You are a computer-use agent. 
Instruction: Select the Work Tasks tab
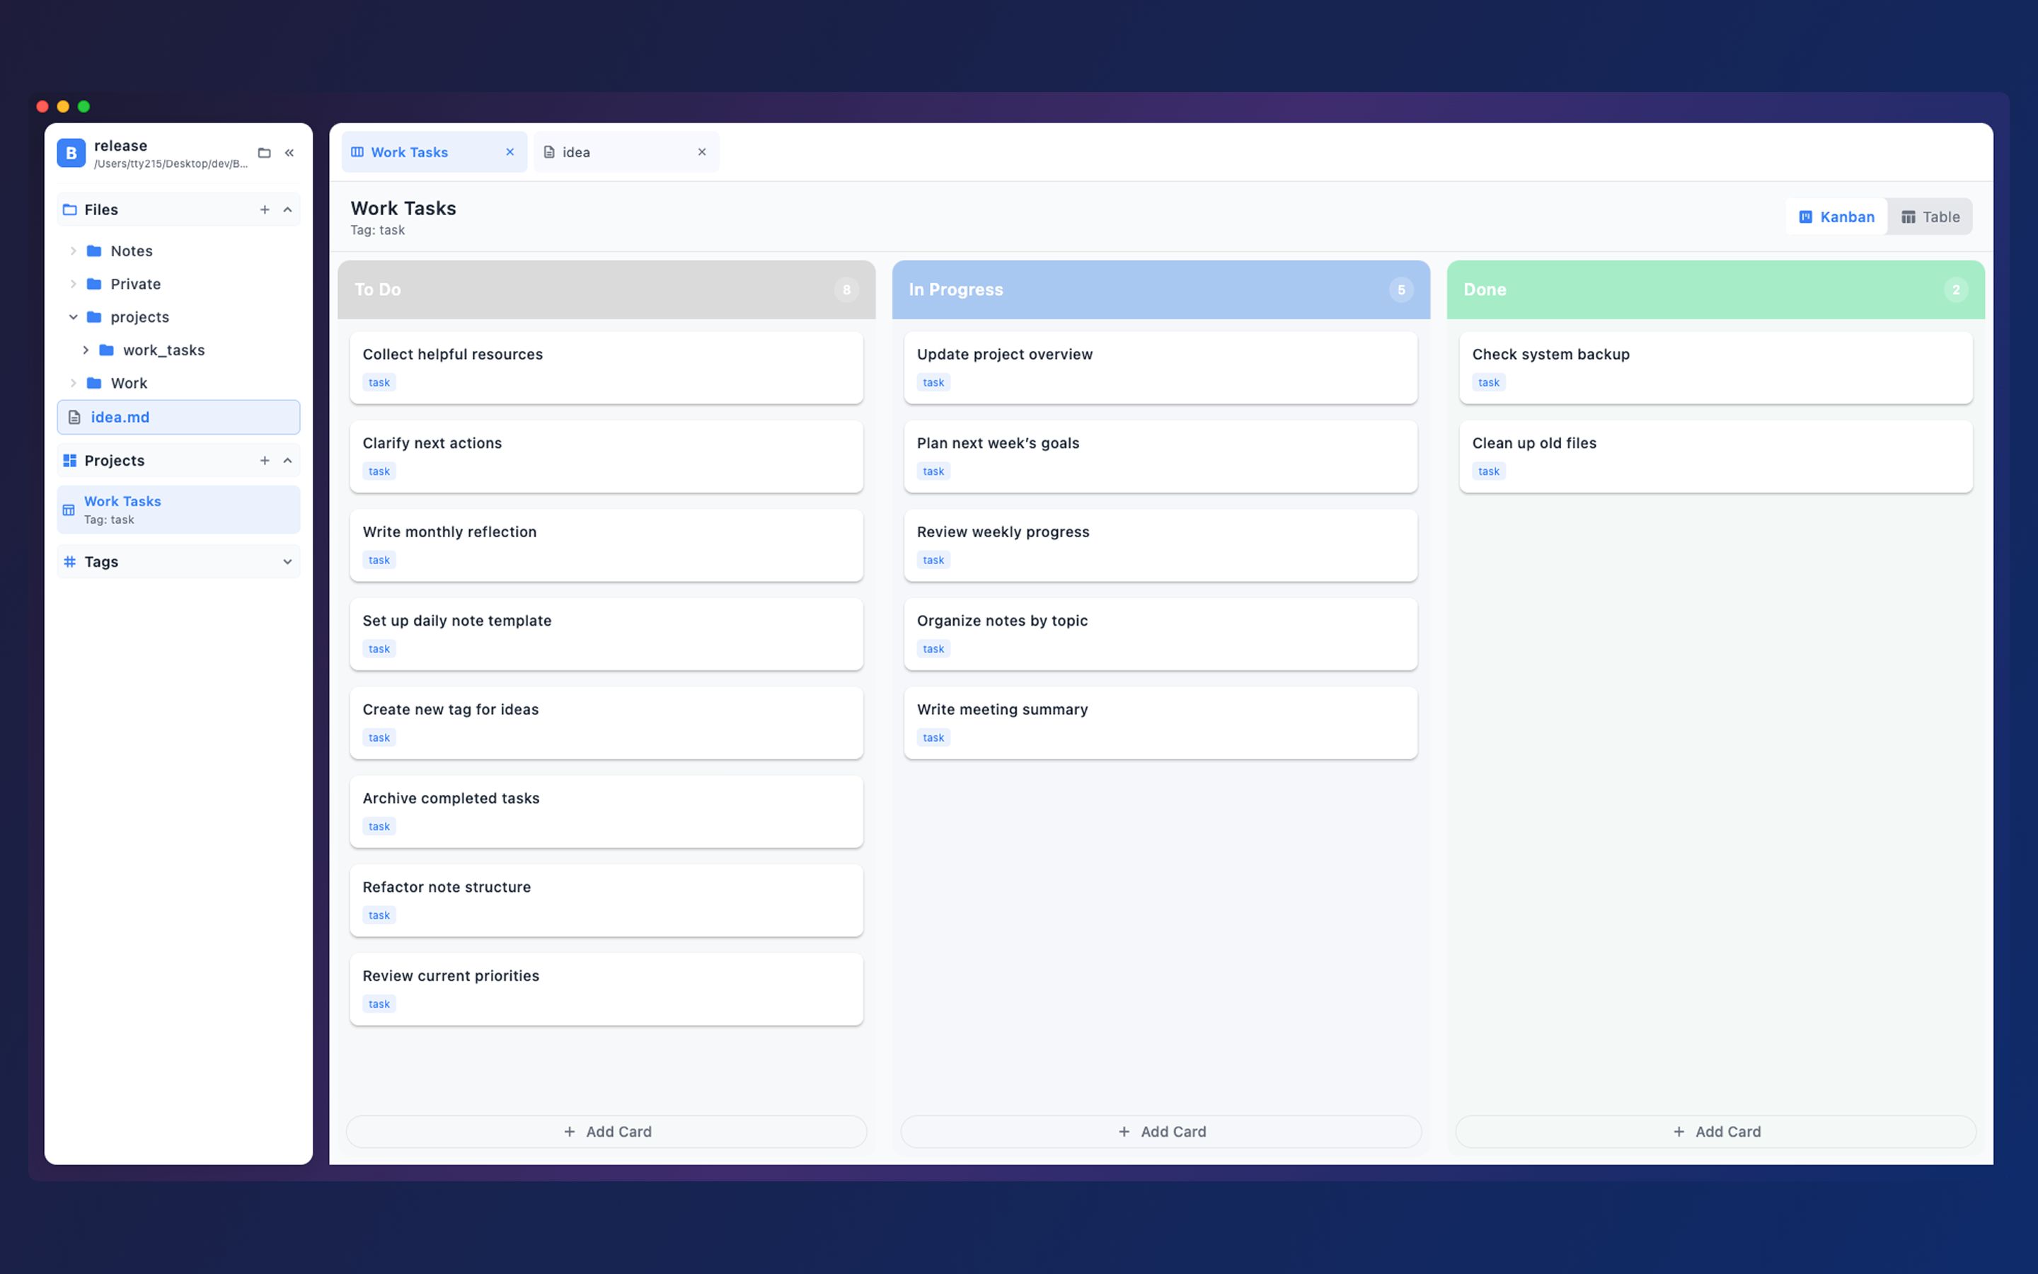click(x=421, y=151)
